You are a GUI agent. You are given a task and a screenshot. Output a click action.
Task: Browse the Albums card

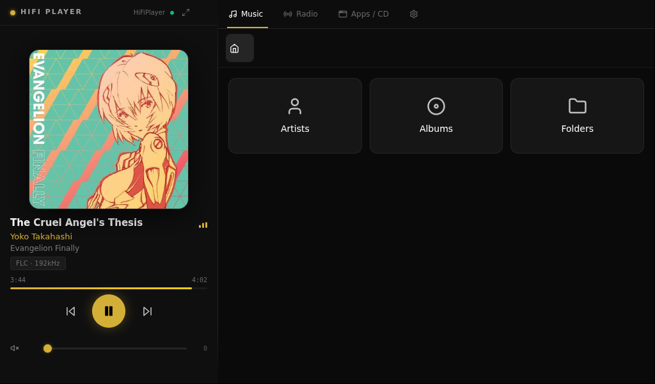[436, 116]
